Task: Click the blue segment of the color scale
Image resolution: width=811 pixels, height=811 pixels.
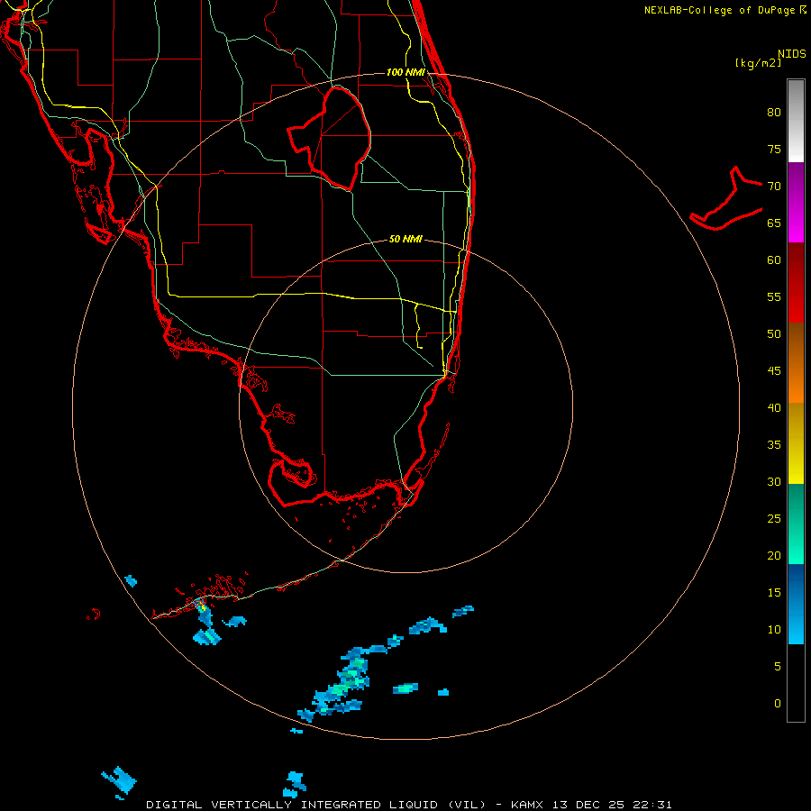Action: [796, 604]
